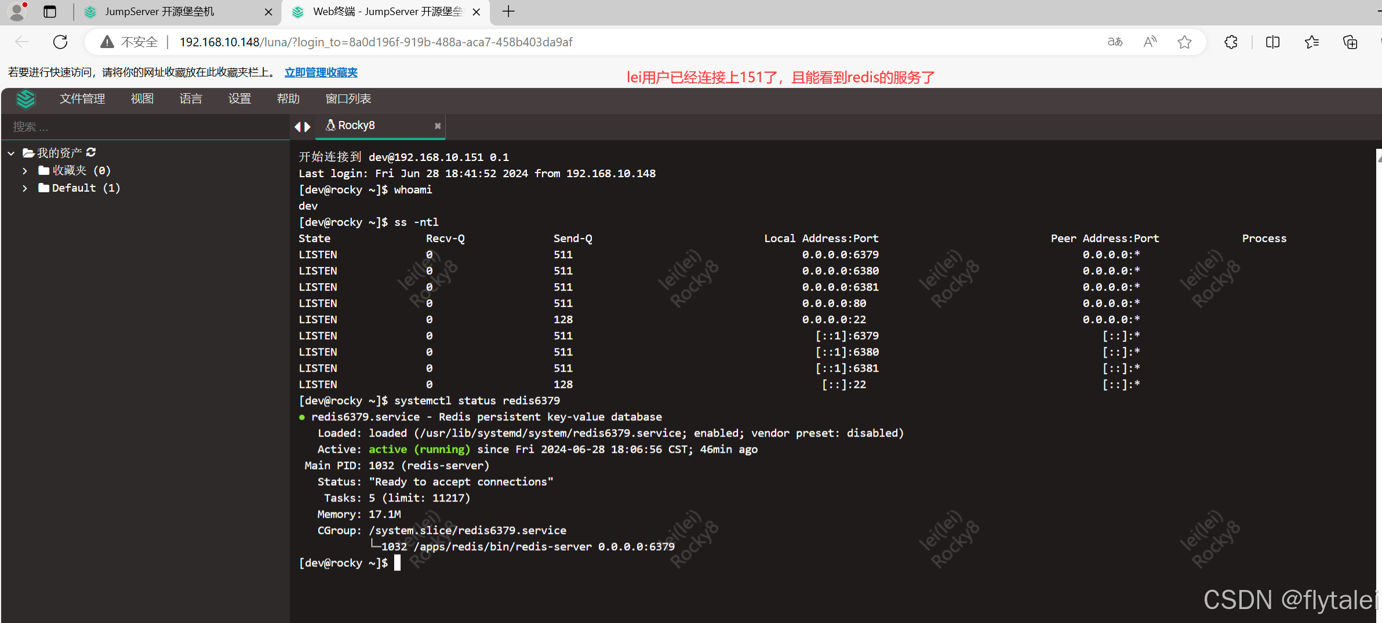Image resolution: width=1382 pixels, height=623 pixels.
Task: Click the browser address bar URL
Action: pyautogui.click(x=376, y=42)
